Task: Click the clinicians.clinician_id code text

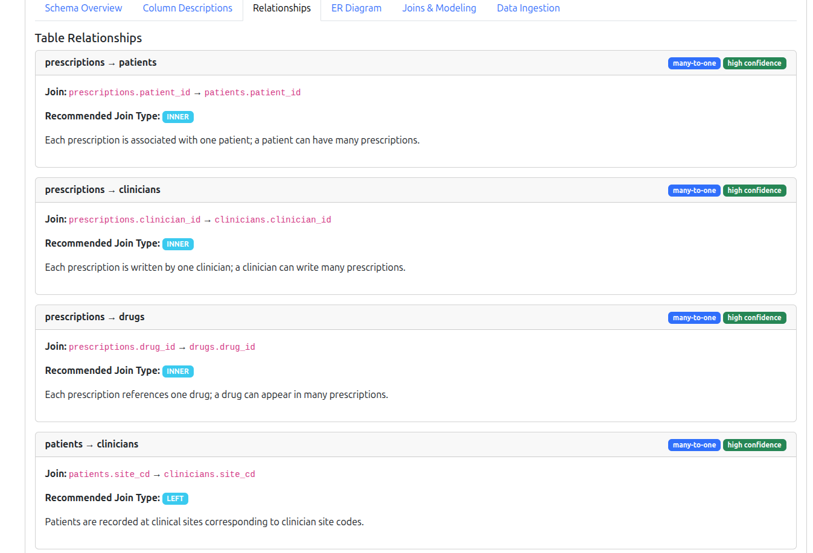Action: click(x=273, y=220)
